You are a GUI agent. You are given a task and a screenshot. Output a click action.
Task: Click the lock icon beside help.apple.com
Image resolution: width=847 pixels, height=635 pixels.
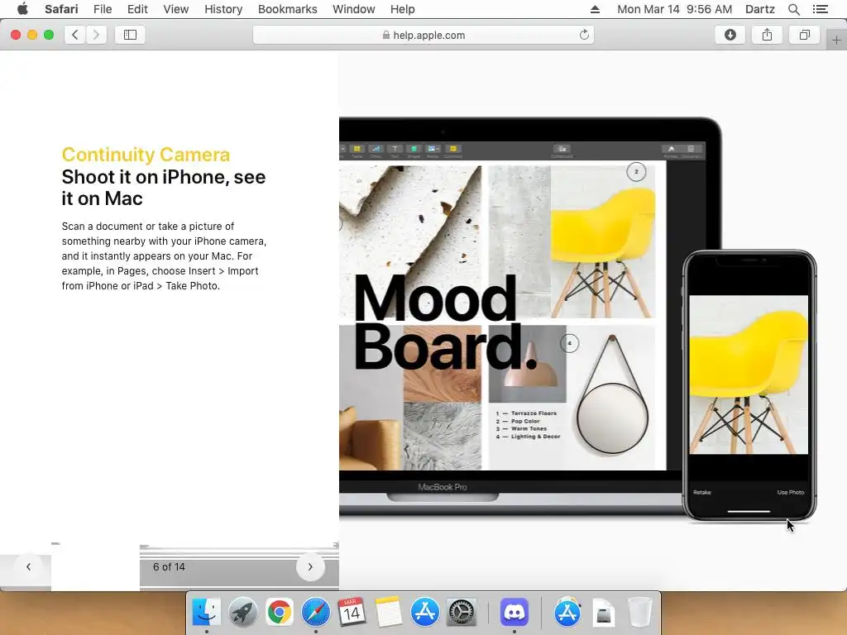coord(385,35)
